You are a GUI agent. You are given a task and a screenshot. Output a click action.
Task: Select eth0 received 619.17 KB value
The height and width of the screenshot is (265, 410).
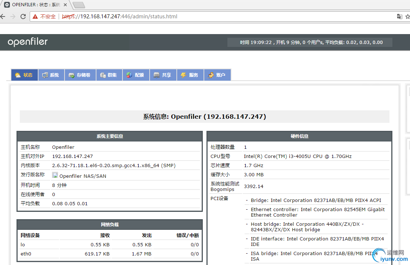[x=97, y=254]
